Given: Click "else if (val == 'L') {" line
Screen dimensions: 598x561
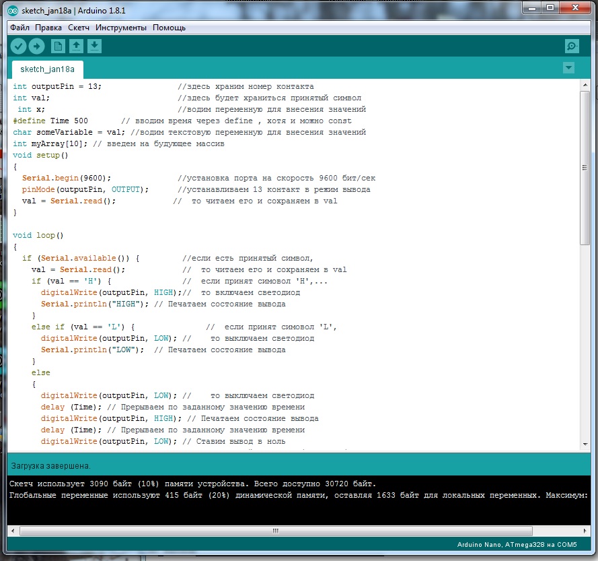Looking at the screenshot, I should click(x=83, y=327).
